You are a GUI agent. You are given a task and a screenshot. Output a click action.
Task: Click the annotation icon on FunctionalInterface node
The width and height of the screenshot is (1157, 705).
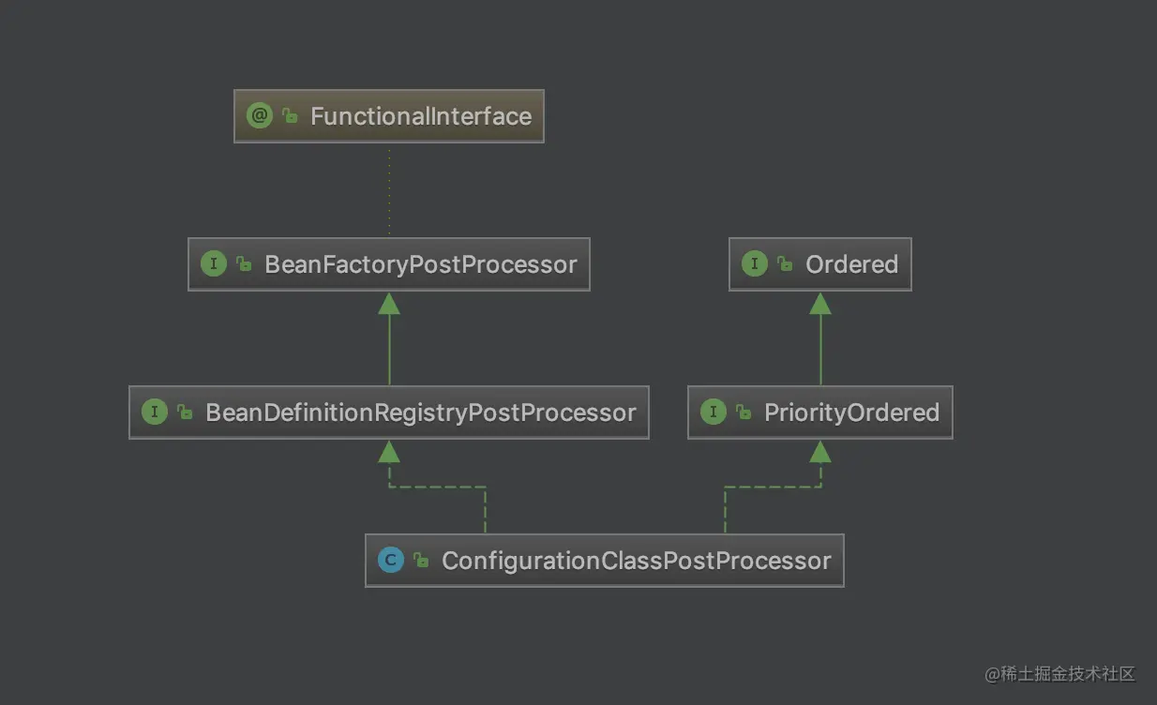259,116
